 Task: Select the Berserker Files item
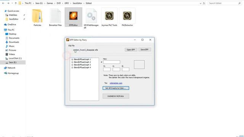[x=55, y=18]
